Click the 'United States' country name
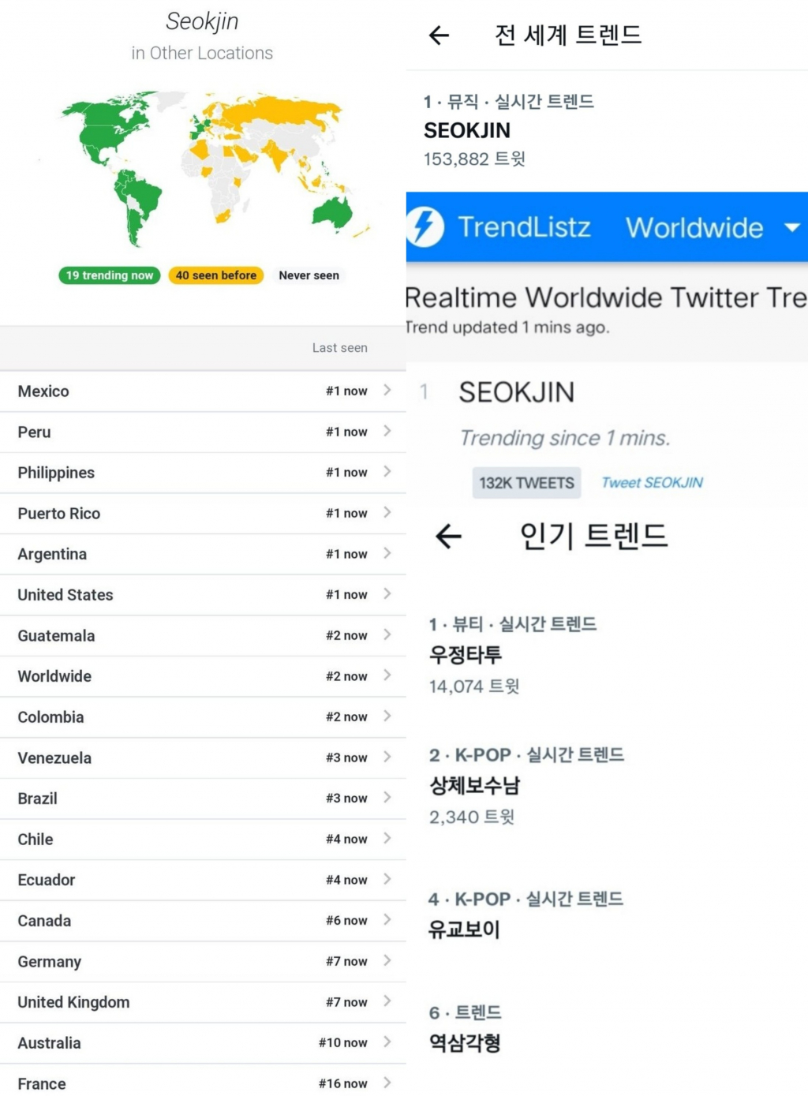 tap(65, 595)
